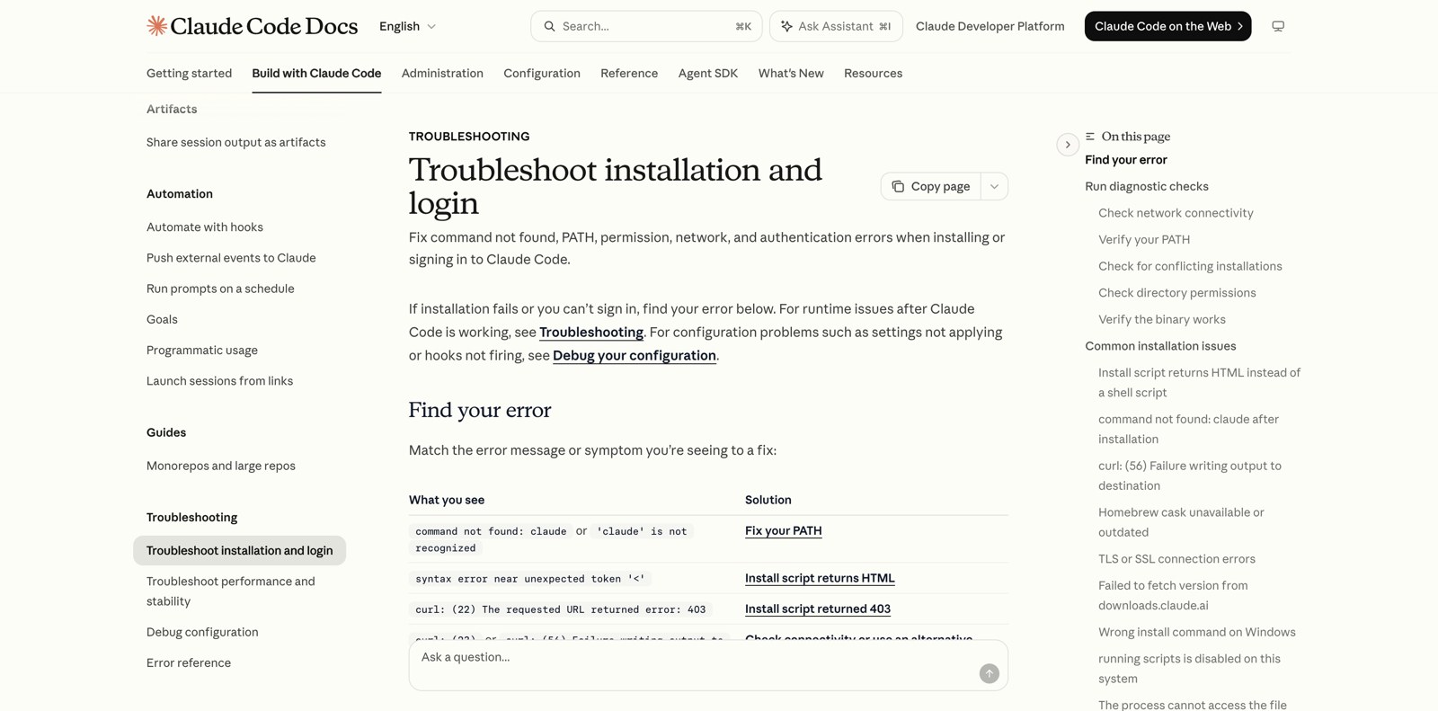Viewport: 1438px width, 711px height.
Task: Click the Claude Code Docs starburst logo
Action: tap(157, 26)
